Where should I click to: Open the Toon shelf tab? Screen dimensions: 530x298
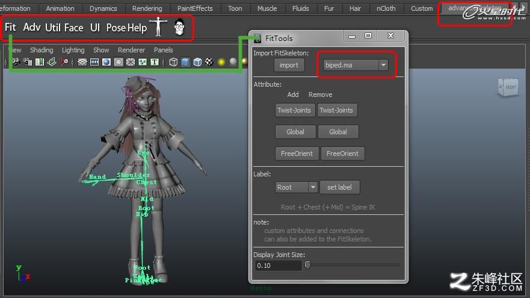pyautogui.click(x=235, y=8)
